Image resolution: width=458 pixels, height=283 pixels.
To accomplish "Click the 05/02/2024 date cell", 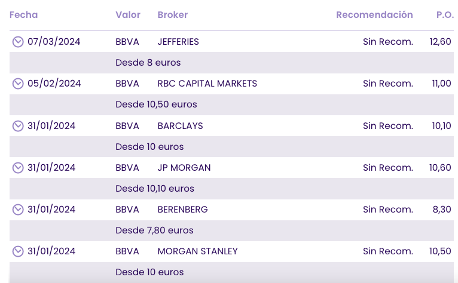I will [54, 84].
